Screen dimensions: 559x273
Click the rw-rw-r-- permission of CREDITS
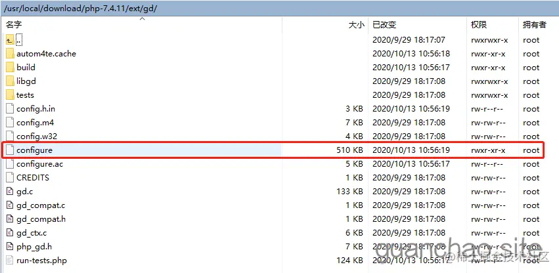(x=488, y=177)
